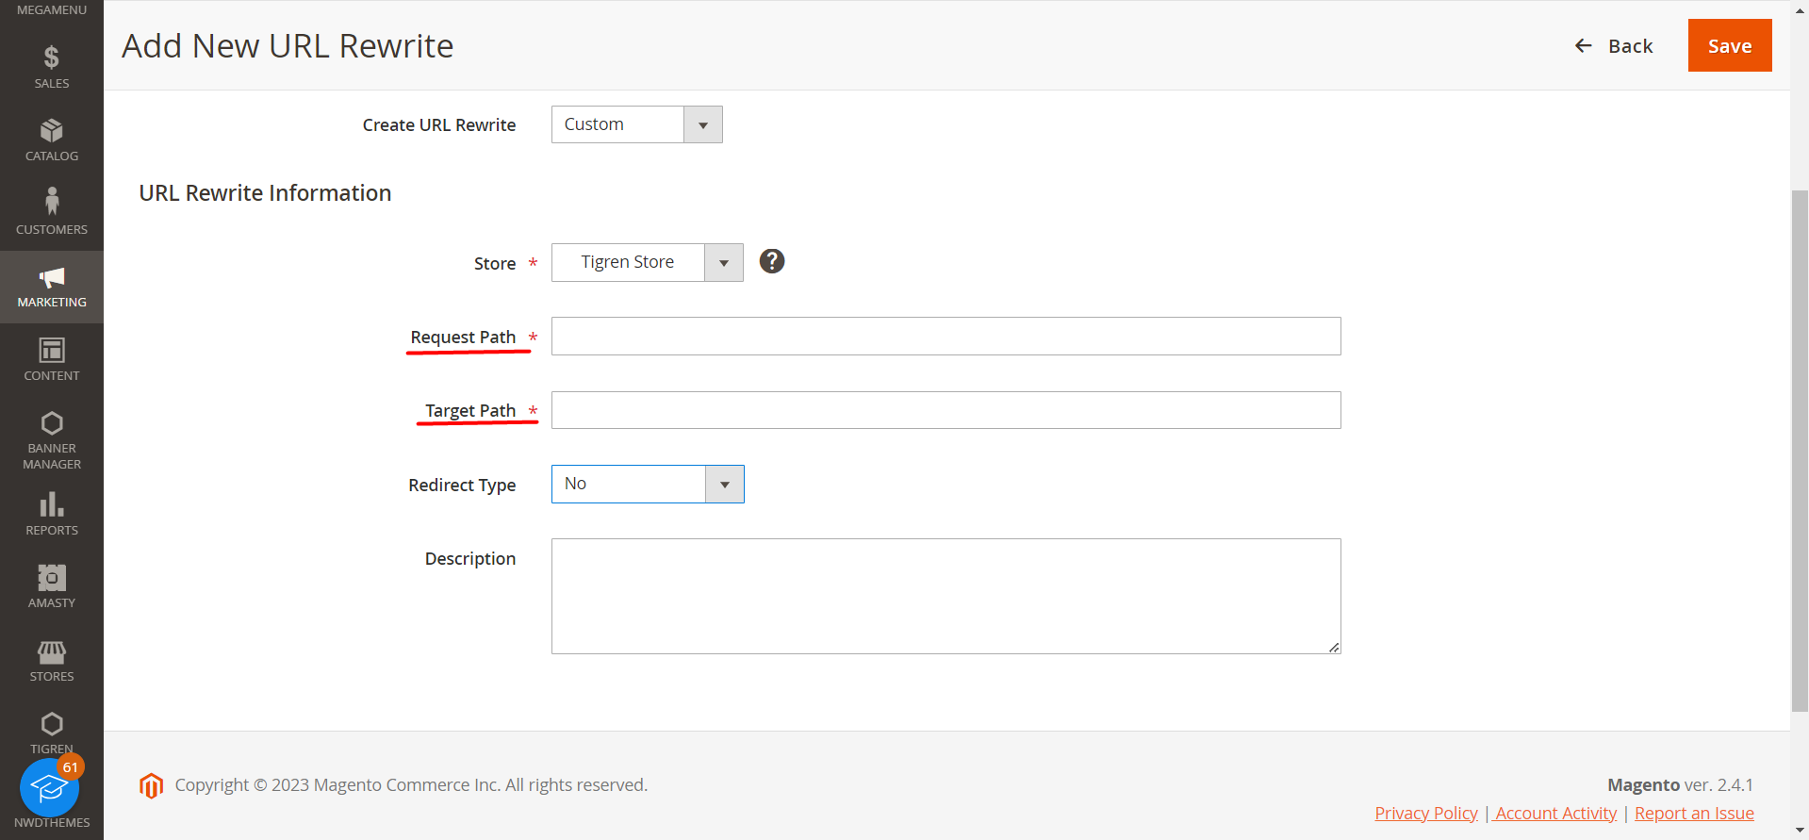The image size is (1809, 840).
Task: Expand the Create URL Rewrite dropdown
Action: [x=636, y=124]
